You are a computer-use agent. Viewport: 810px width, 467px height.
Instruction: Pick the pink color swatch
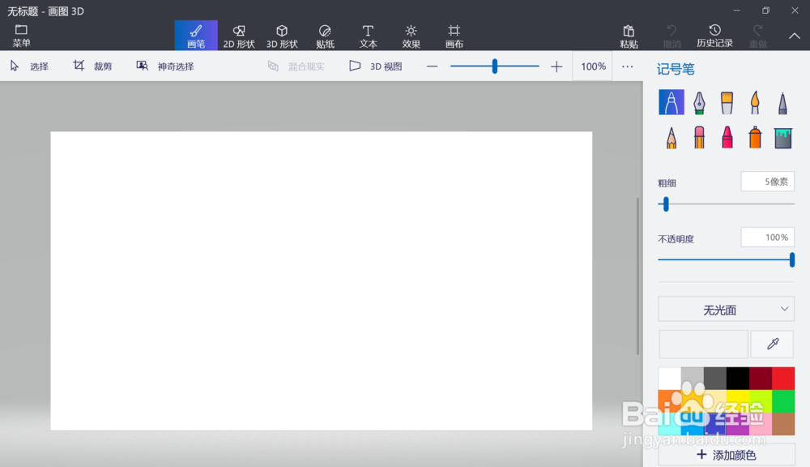[761, 424]
